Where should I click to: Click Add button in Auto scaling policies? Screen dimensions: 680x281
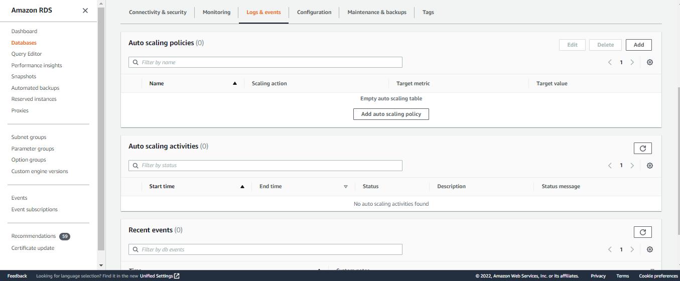click(x=639, y=45)
